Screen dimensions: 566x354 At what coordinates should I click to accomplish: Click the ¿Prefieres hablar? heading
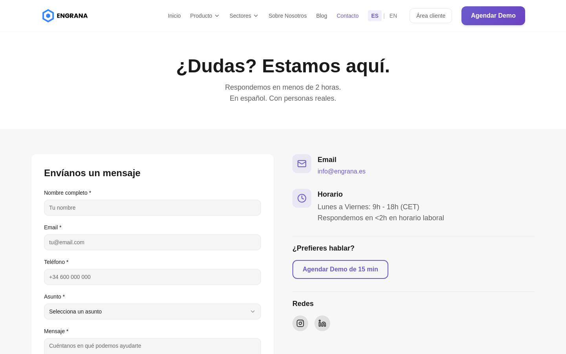(x=323, y=248)
